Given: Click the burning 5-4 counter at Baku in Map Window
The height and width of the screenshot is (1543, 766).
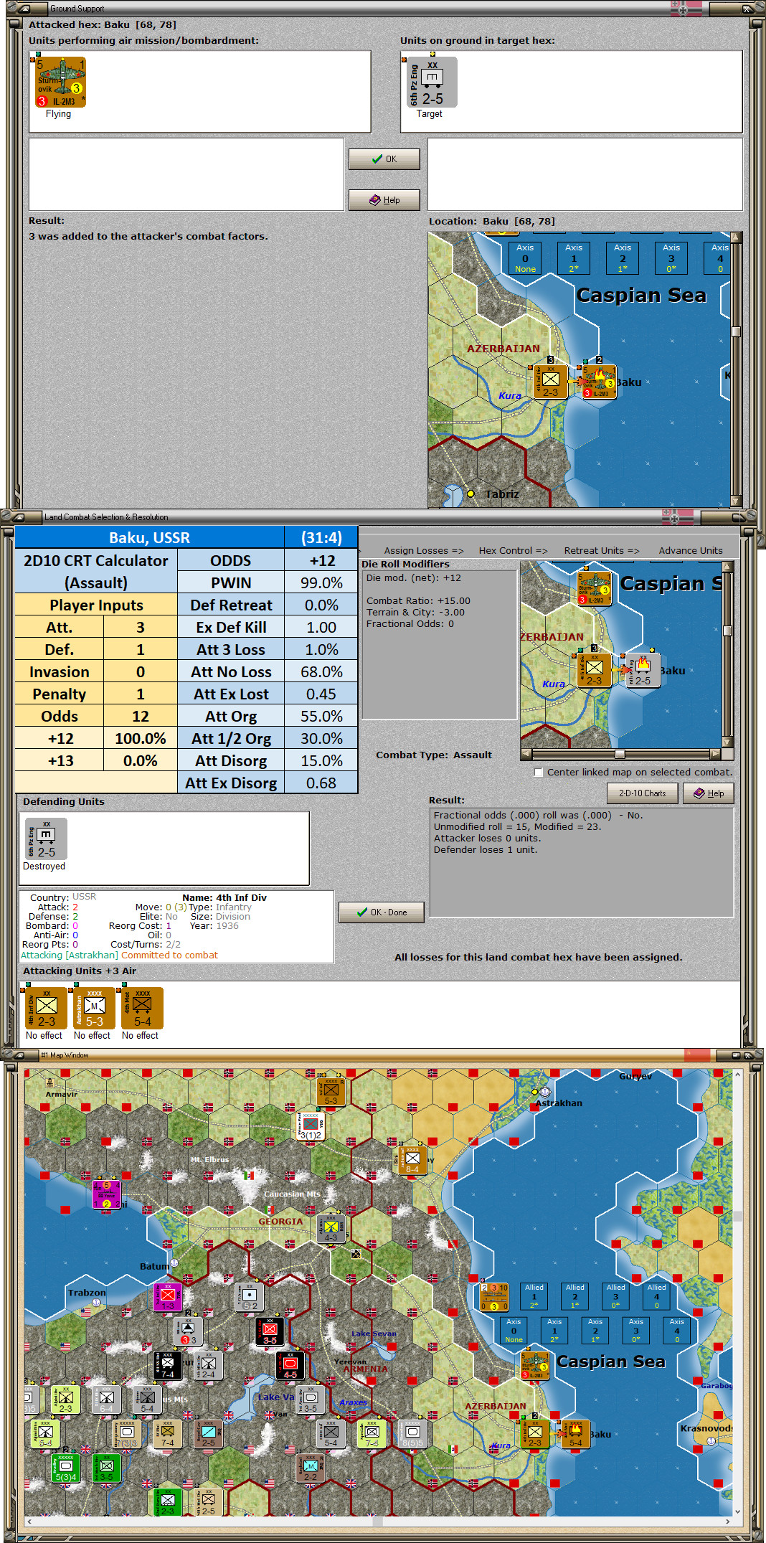Looking at the screenshot, I should 575,1433.
